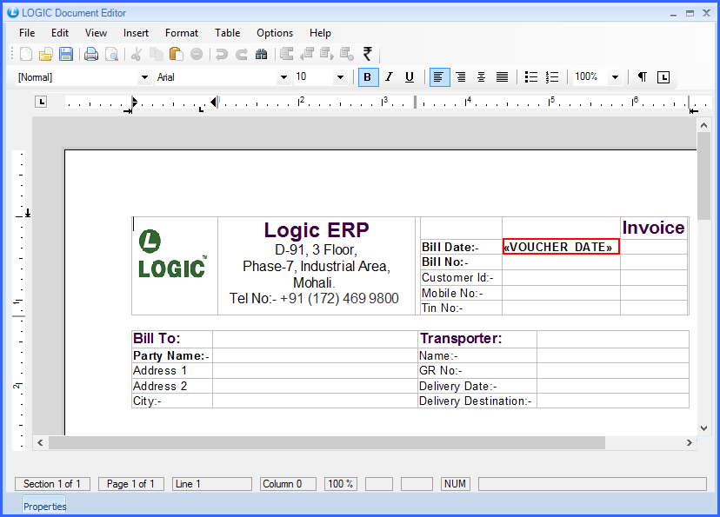Click the Cut scissors icon
Screen dimensions: 720x517
click(x=136, y=54)
